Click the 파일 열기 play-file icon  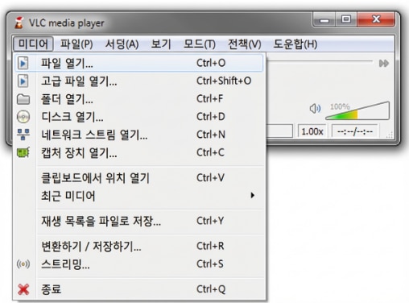23,64
